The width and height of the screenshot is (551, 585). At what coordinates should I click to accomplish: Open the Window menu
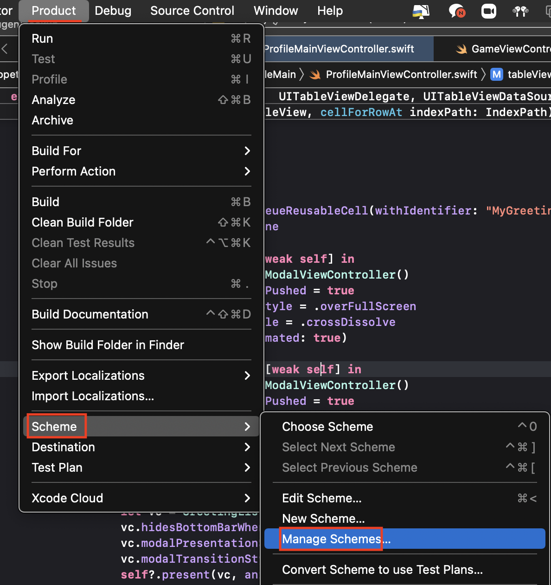pyautogui.click(x=276, y=11)
